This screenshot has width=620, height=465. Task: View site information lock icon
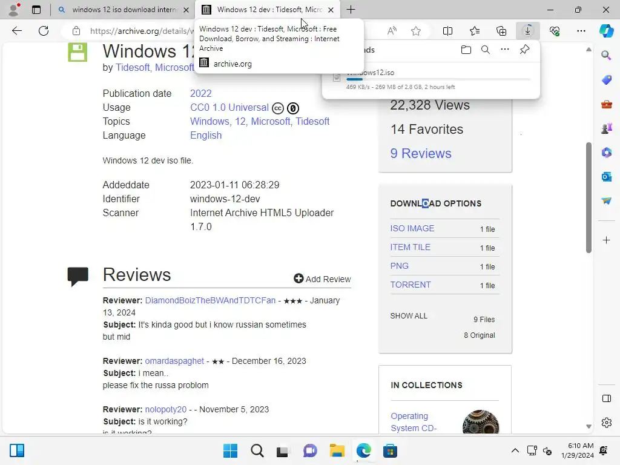click(x=76, y=31)
